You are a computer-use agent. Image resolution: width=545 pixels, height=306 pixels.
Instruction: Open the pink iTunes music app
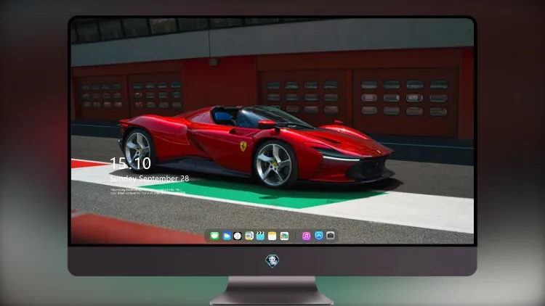(x=306, y=236)
